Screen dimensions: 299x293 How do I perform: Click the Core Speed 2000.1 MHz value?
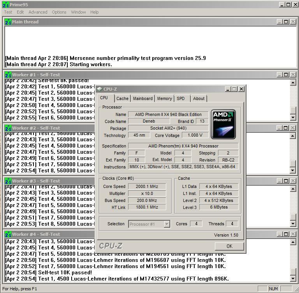tap(147, 186)
